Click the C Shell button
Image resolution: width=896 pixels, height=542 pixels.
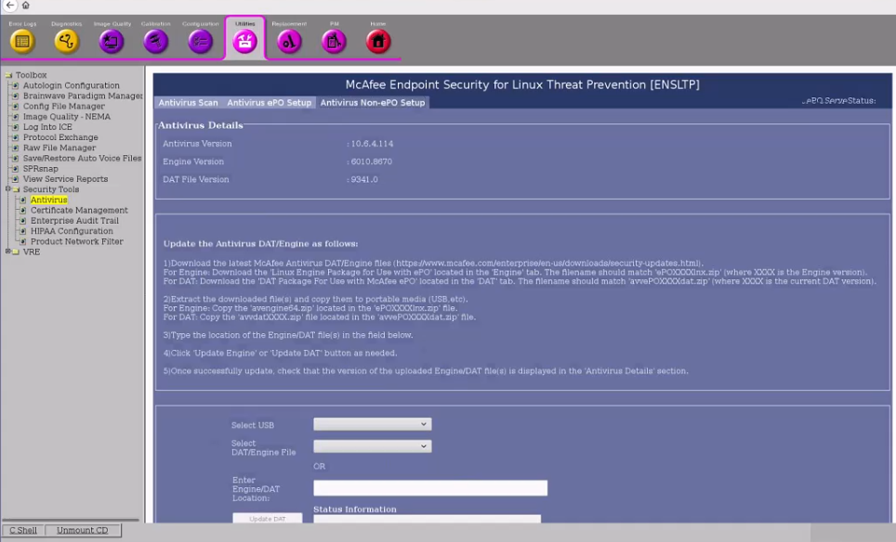tap(23, 531)
